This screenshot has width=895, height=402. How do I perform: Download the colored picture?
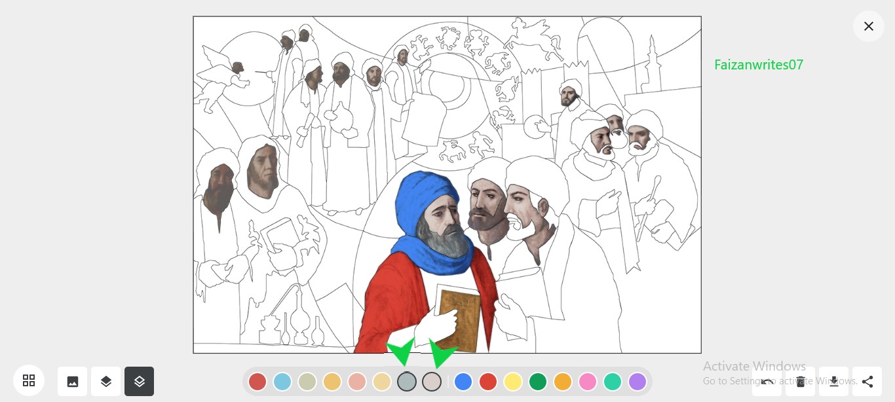(833, 381)
